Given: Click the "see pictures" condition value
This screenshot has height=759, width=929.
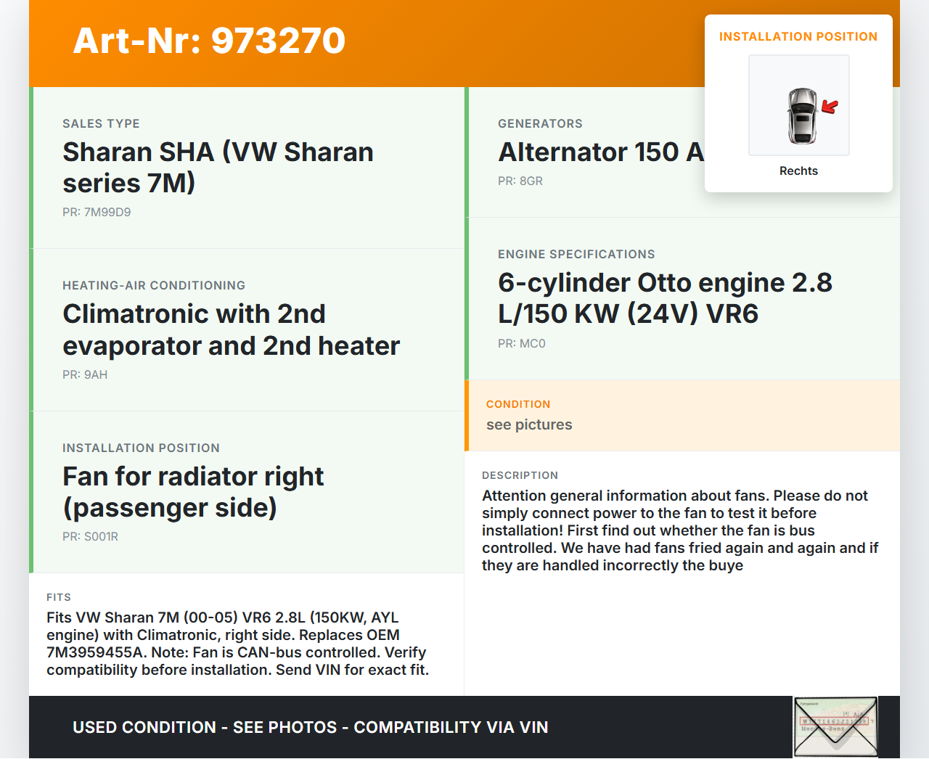Looking at the screenshot, I should [529, 424].
